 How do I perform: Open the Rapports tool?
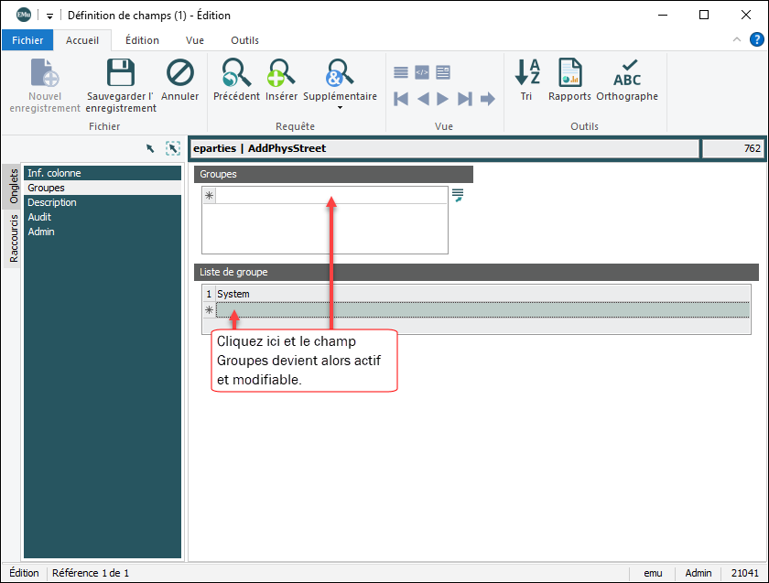pyautogui.click(x=569, y=75)
